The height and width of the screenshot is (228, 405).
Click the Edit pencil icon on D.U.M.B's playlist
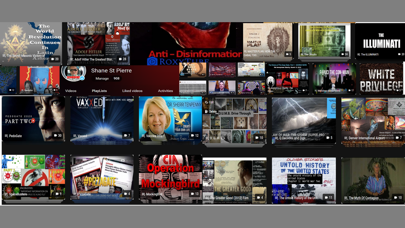pos(206,102)
